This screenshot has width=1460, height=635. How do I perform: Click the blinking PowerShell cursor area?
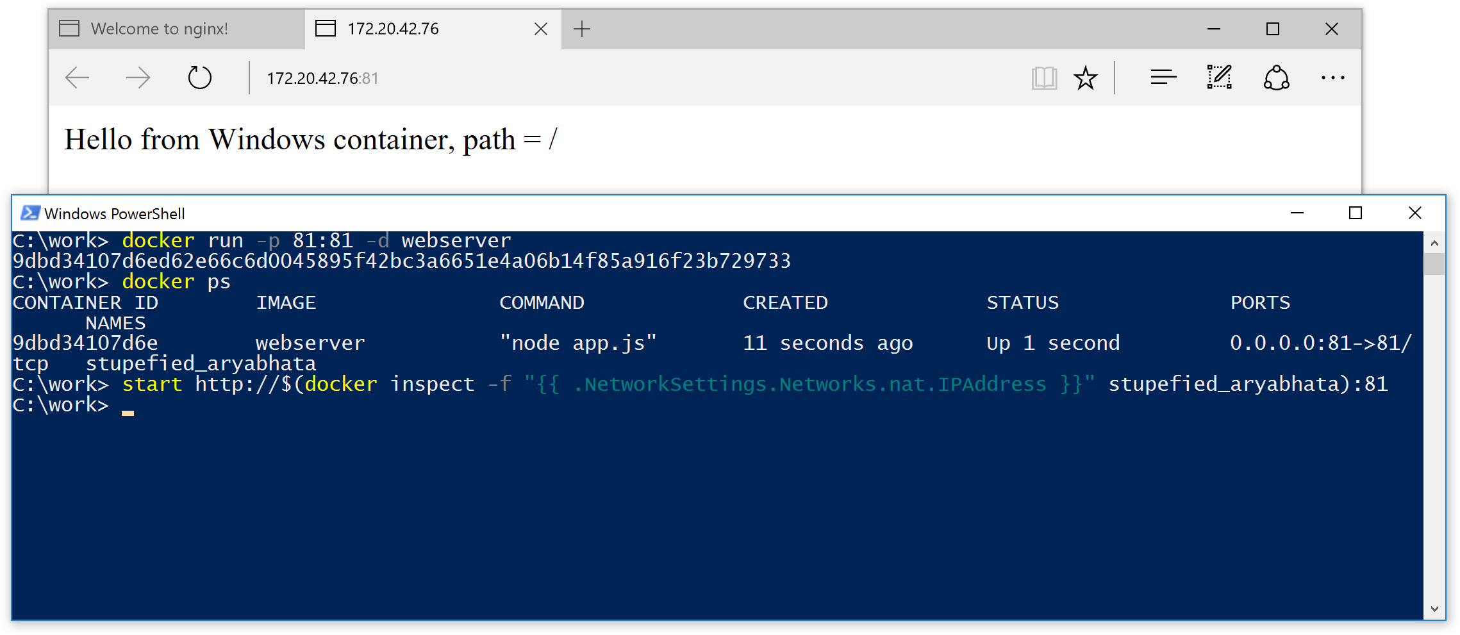[x=128, y=410]
